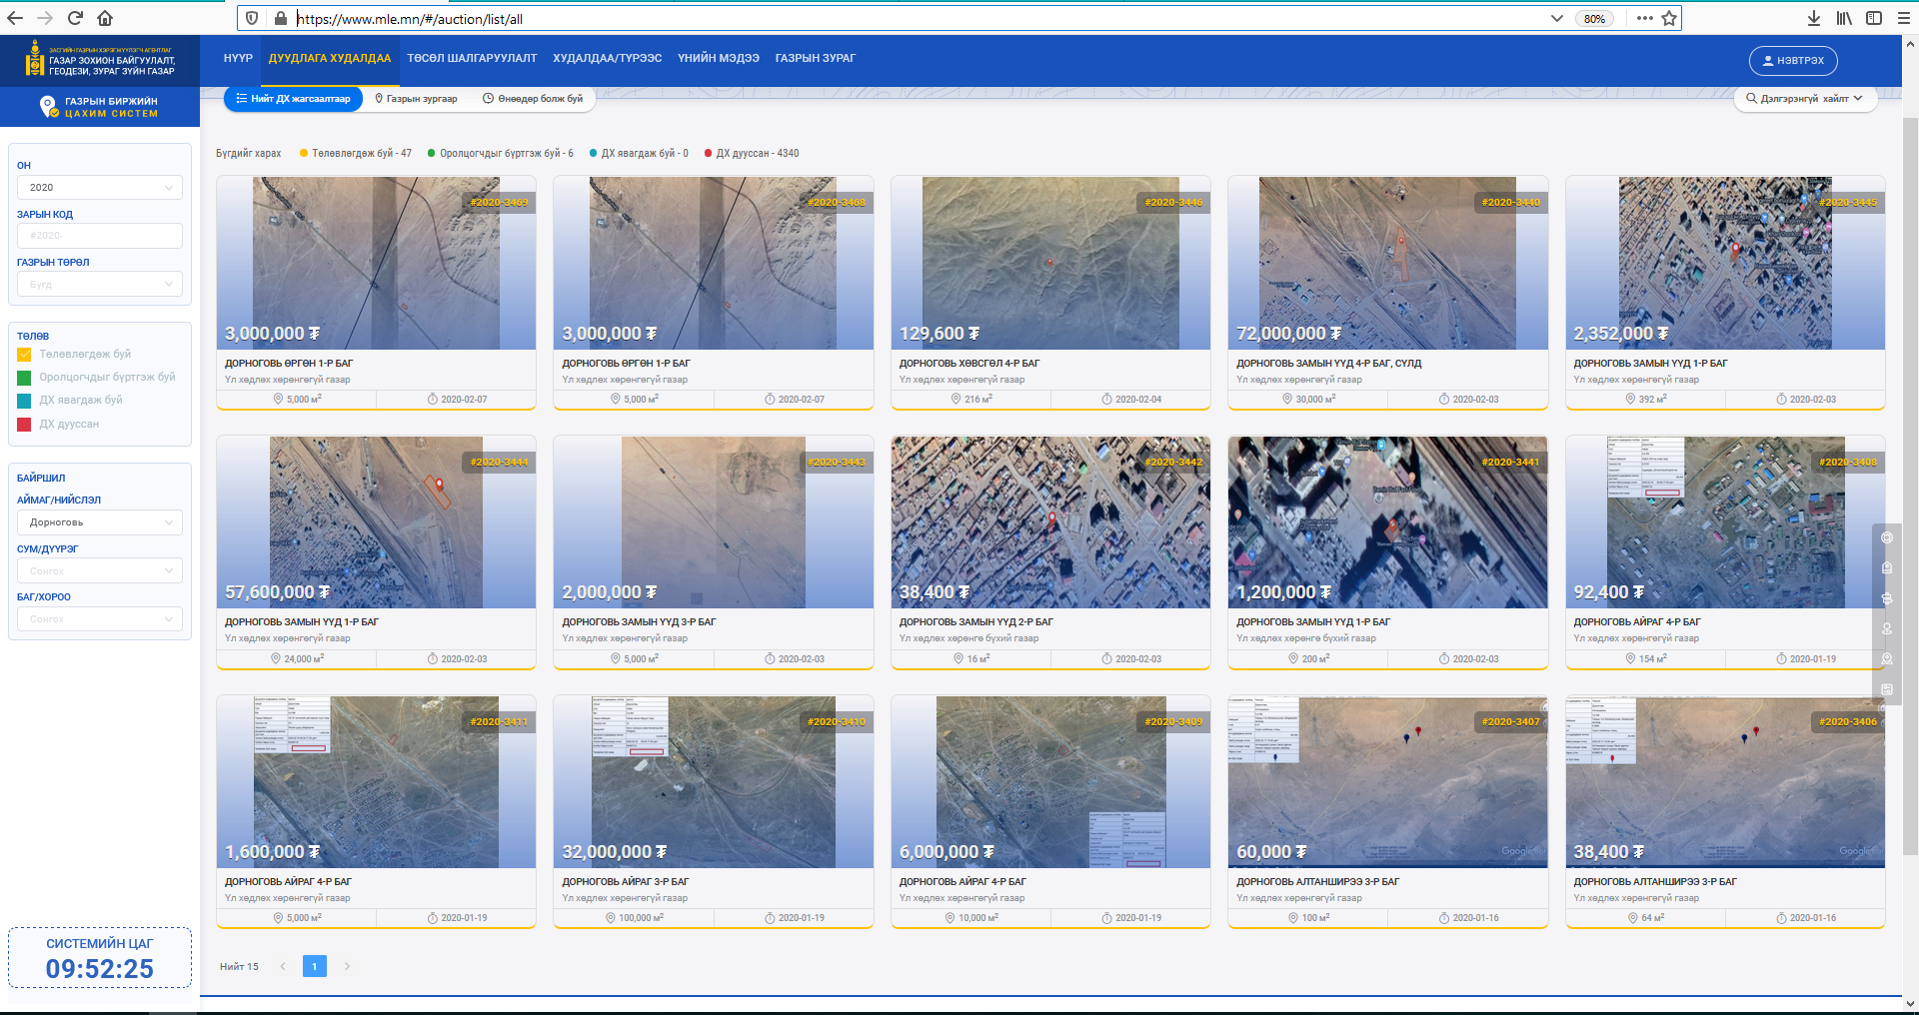Expand the Дэлгэрэнгүй хайлт advanced search
The height and width of the screenshot is (1015, 1919).
coord(1805,99)
